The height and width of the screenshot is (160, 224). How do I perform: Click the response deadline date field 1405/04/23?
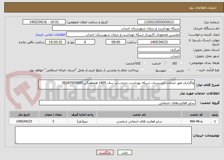(x=159, y=42)
